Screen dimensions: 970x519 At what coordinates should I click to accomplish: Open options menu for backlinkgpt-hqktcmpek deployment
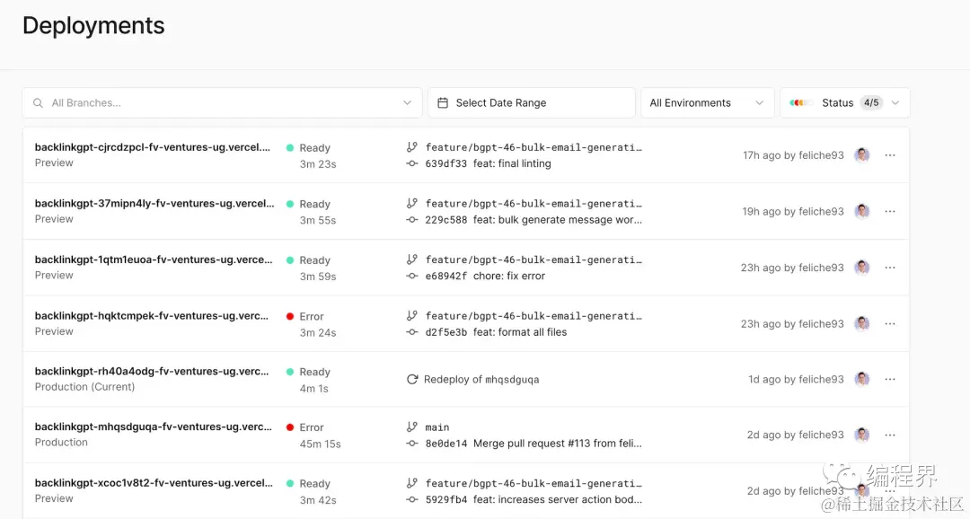point(889,323)
